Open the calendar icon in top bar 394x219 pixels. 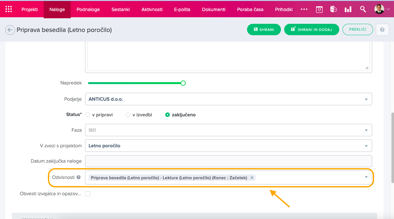point(319,9)
